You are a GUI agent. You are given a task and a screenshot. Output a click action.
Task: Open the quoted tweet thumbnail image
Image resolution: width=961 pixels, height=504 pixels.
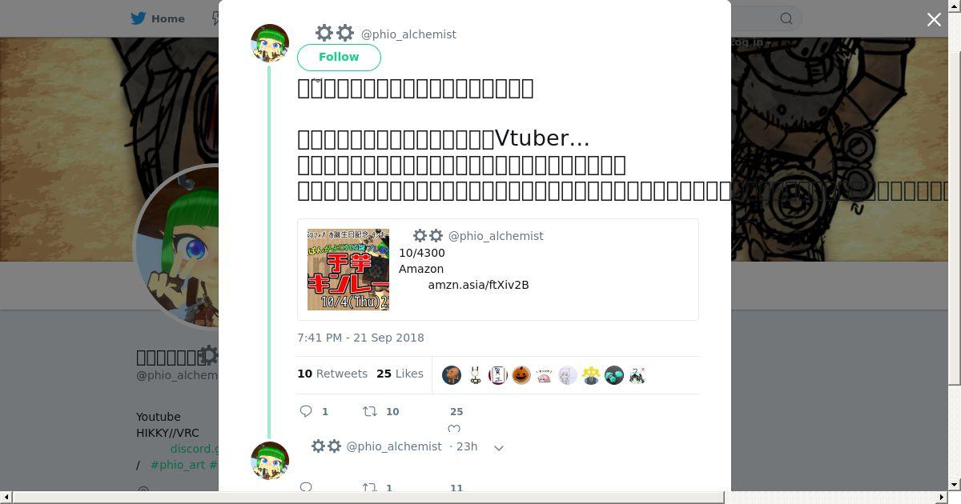tap(348, 270)
